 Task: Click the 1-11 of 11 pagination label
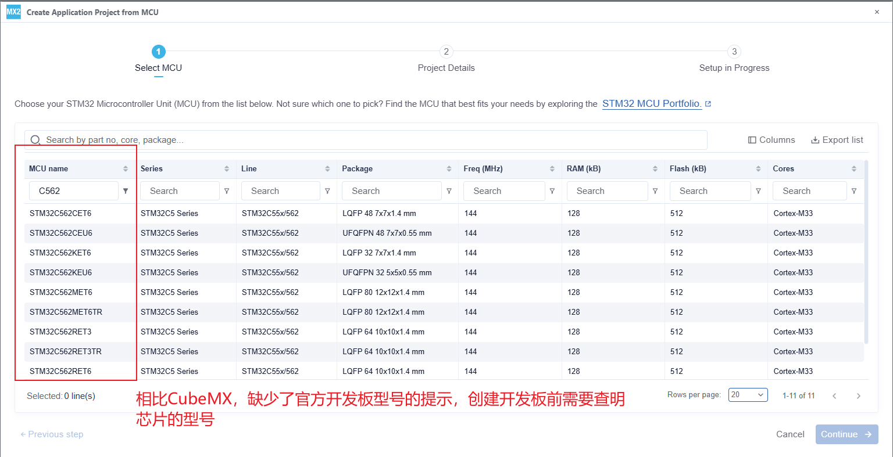click(x=798, y=396)
